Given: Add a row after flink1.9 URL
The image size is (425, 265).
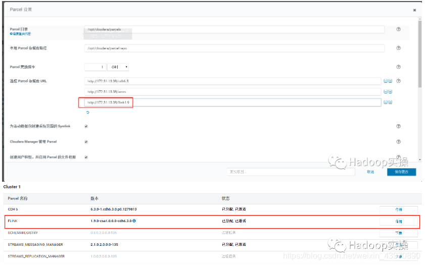Looking at the screenshot, I should tap(390, 102).
